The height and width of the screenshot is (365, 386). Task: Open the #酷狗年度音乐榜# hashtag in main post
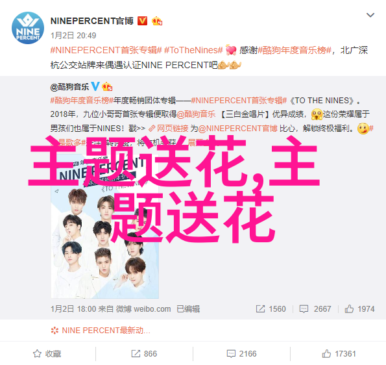[x=295, y=50]
